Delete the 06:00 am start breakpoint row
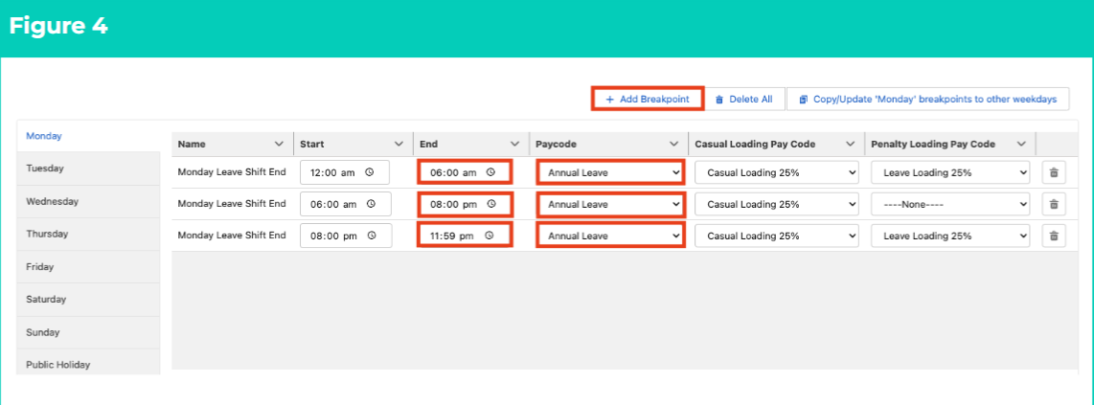The image size is (1094, 405). [1054, 204]
